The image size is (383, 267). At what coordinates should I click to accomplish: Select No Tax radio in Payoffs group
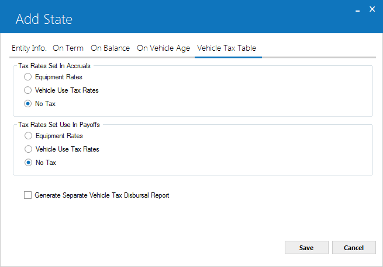pyautogui.click(x=28, y=163)
